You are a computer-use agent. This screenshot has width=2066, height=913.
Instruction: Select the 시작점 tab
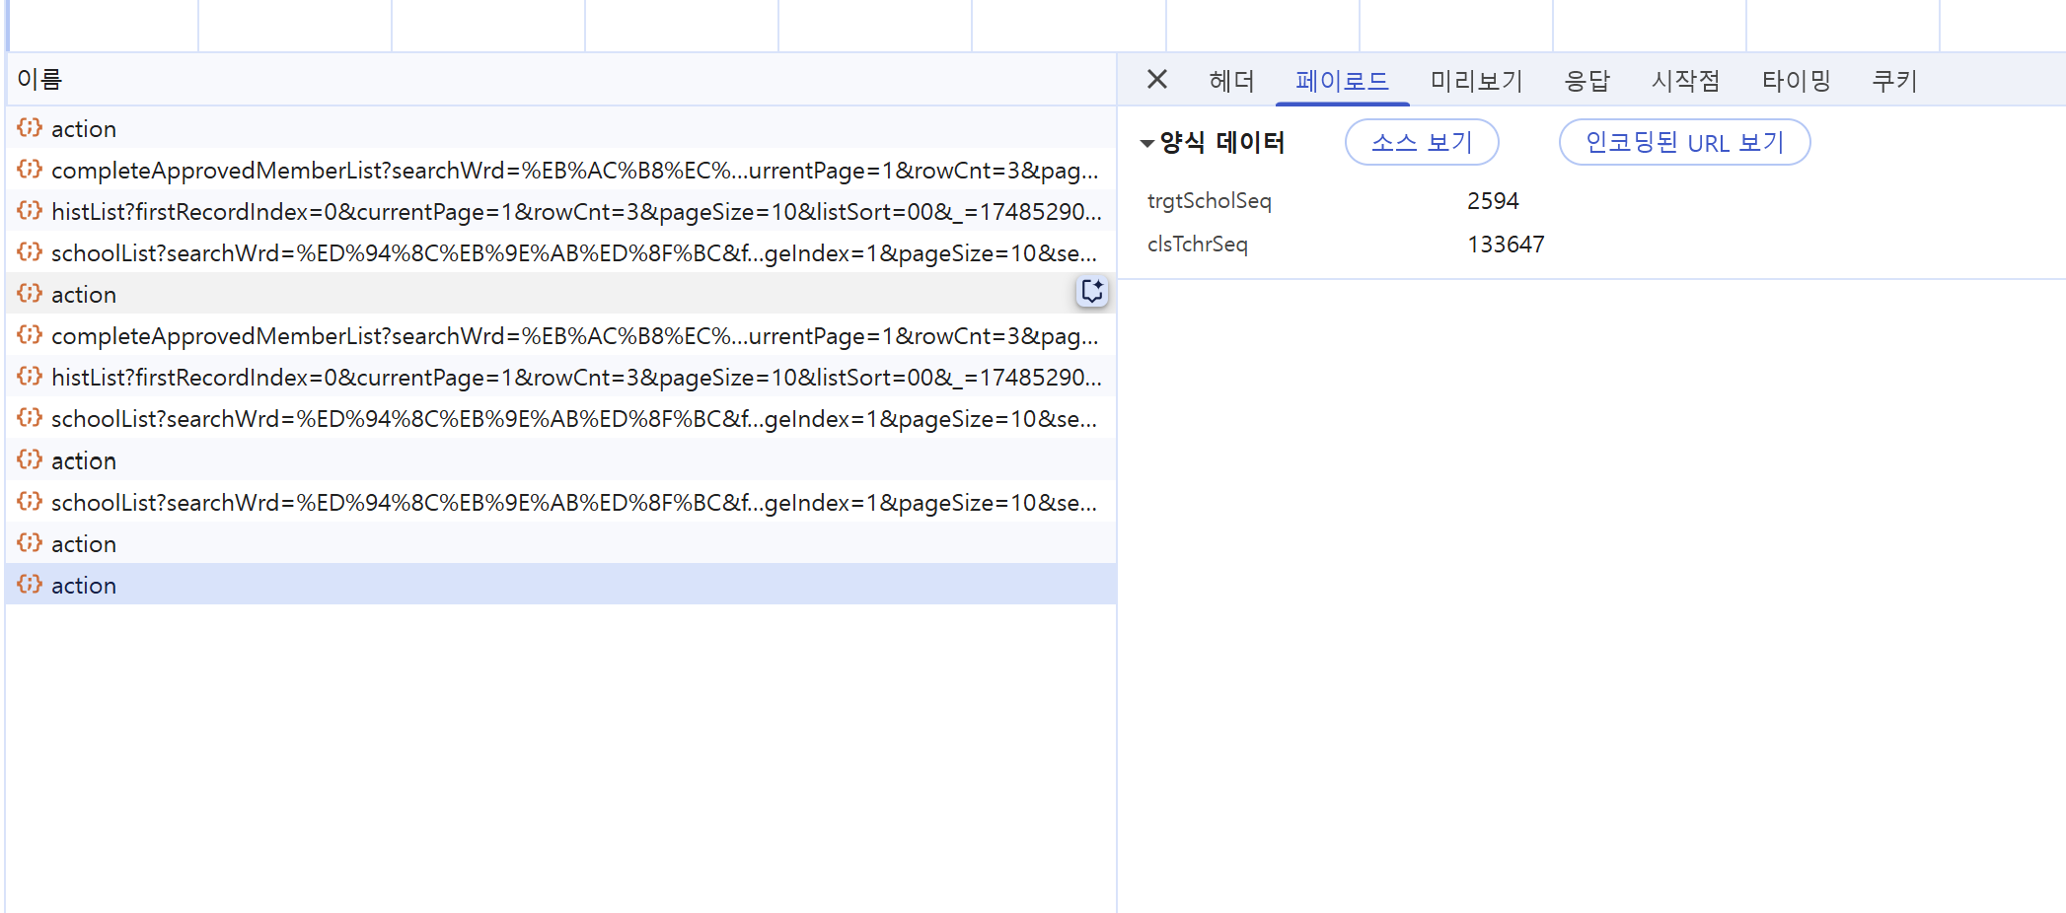(1685, 81)
